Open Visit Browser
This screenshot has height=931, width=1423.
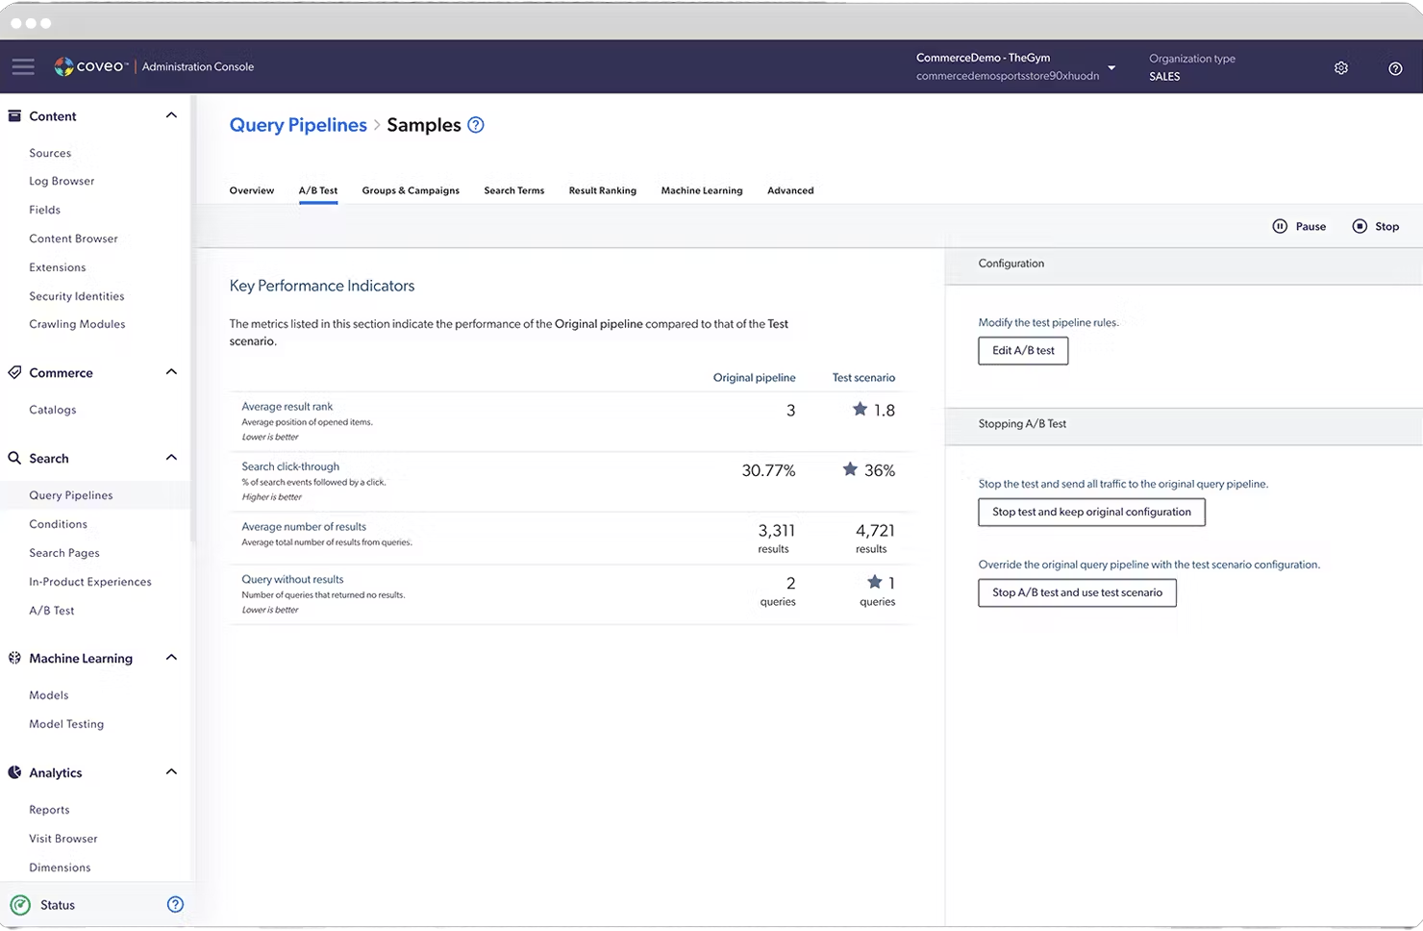(x=63, y=839)
